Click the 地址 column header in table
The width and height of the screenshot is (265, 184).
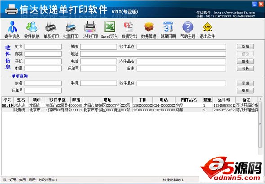[108, 100]
